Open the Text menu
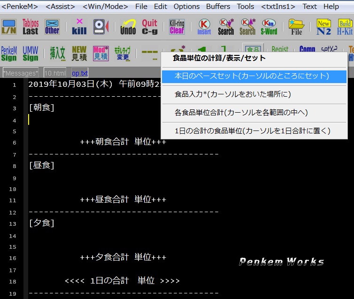Screen dimensions: 354x299 [x=310, y=7]
